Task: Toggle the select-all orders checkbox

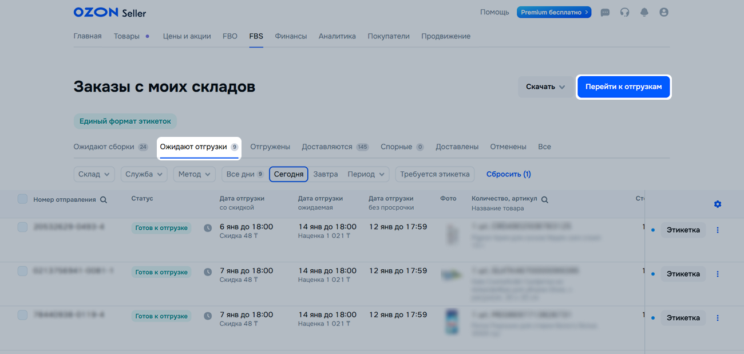Action: (22, 199)
